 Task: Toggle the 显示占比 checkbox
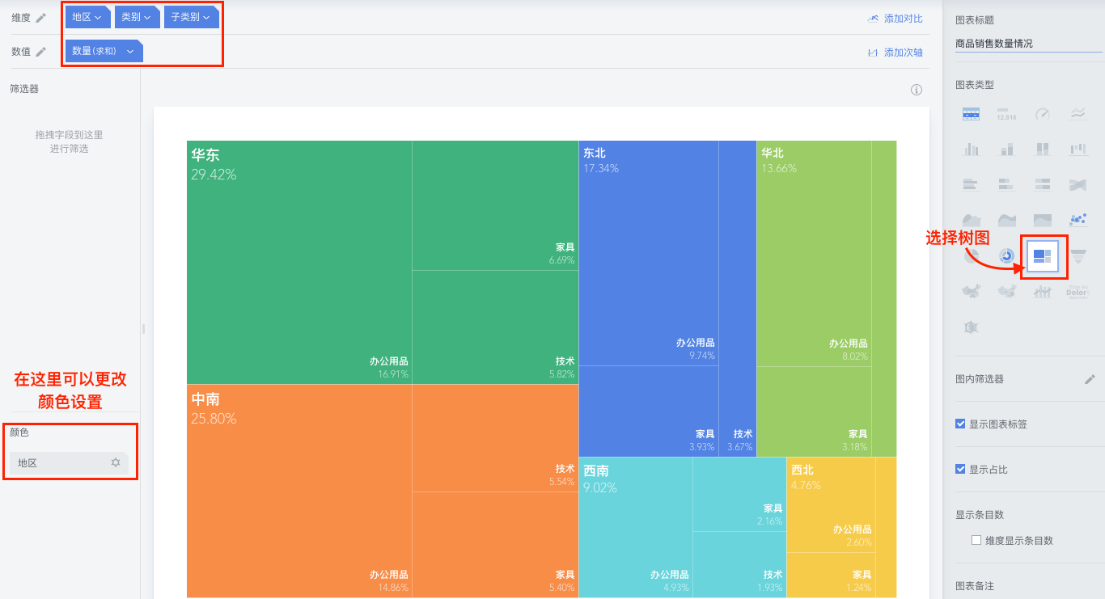pyautogui.click(x=960, y=469)
